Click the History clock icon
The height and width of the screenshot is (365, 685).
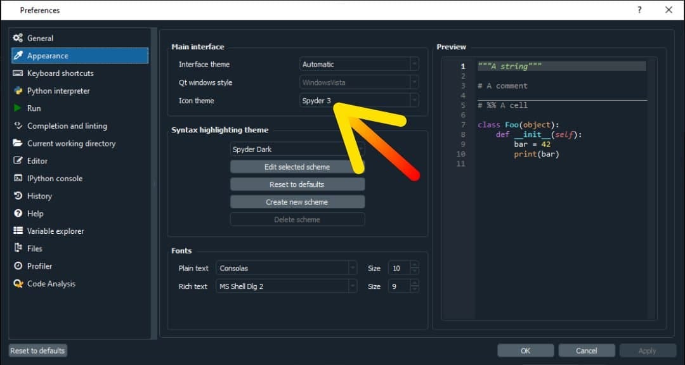[18, 196]
